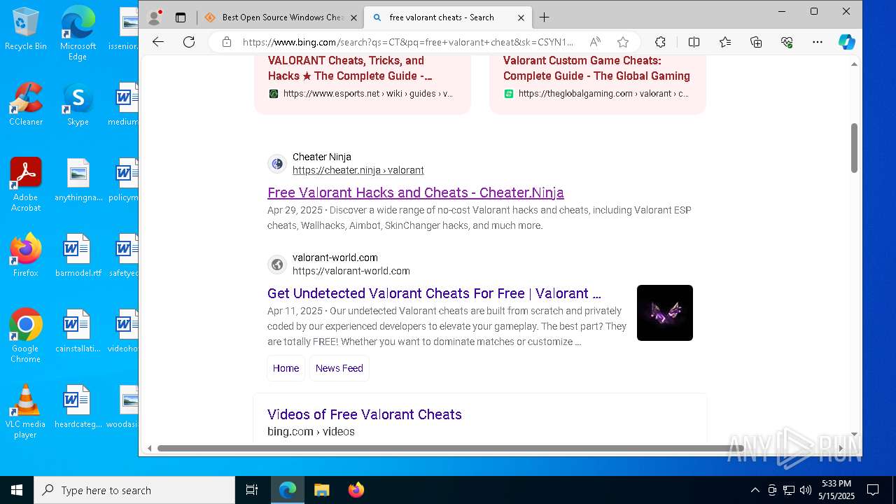Click the Home sitelink button
The height and width of the screenshot is (504, 896).
[286, 368]
